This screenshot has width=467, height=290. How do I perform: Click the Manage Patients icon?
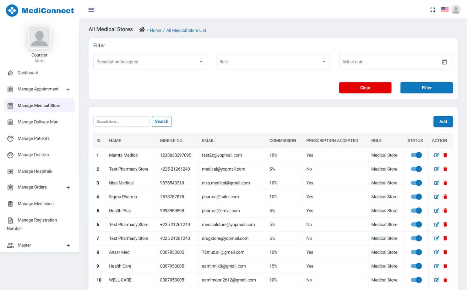coord(10,138)
